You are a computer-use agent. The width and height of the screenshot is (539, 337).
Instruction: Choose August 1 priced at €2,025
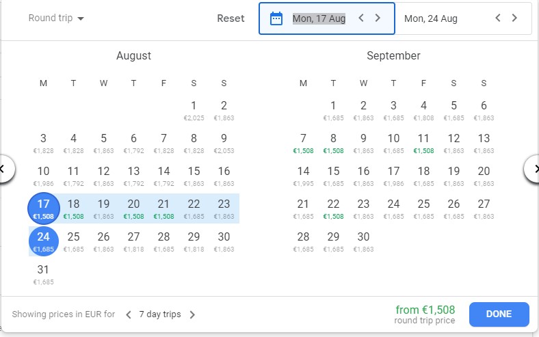pyautogui.click(x=194, y=109)
